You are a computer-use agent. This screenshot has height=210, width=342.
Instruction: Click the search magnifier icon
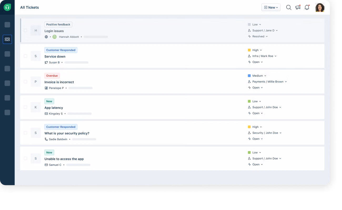289,8
